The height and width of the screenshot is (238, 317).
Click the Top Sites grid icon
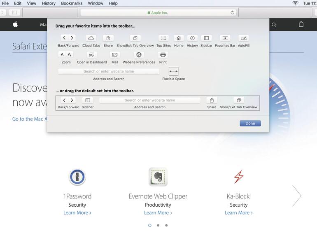point(163,38)
